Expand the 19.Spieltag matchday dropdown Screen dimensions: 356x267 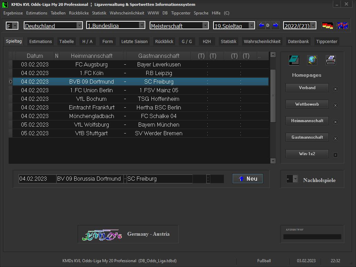click(x=251, y=25)
